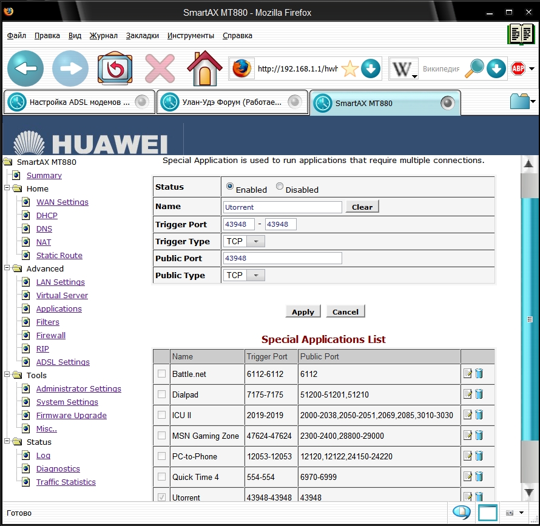Viewport: 540px width, 526px height.
Task: Open the Public Type dropdown
Action: (255, 275)
